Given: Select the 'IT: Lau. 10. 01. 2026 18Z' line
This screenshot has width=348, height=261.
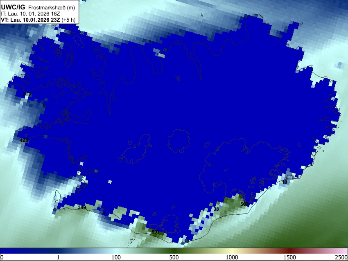Looking at the screenshot, I should point(30,14).
